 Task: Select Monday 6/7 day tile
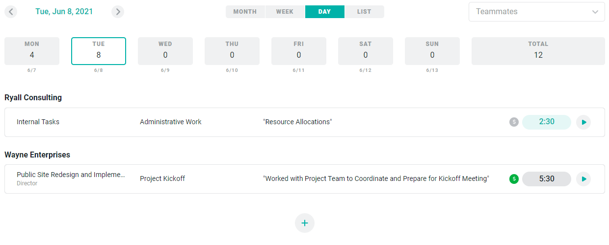pos(32,51)
